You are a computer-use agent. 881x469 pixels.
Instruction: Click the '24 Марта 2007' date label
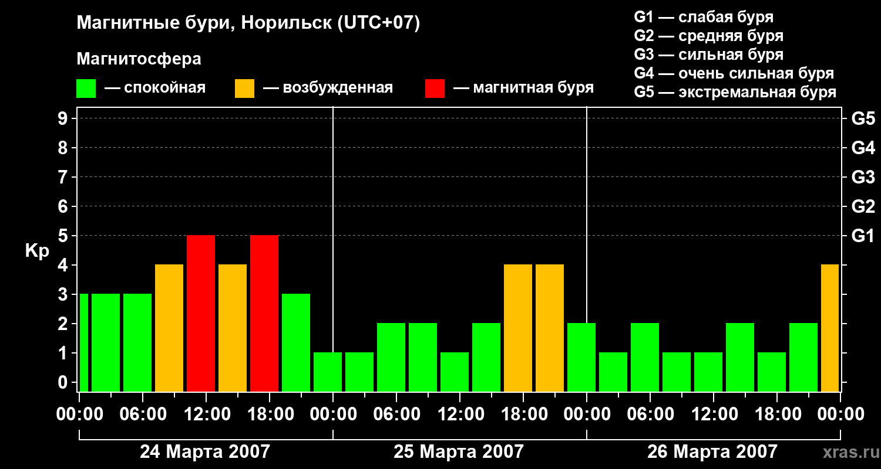pyautogui.click(x=205, y=452)
